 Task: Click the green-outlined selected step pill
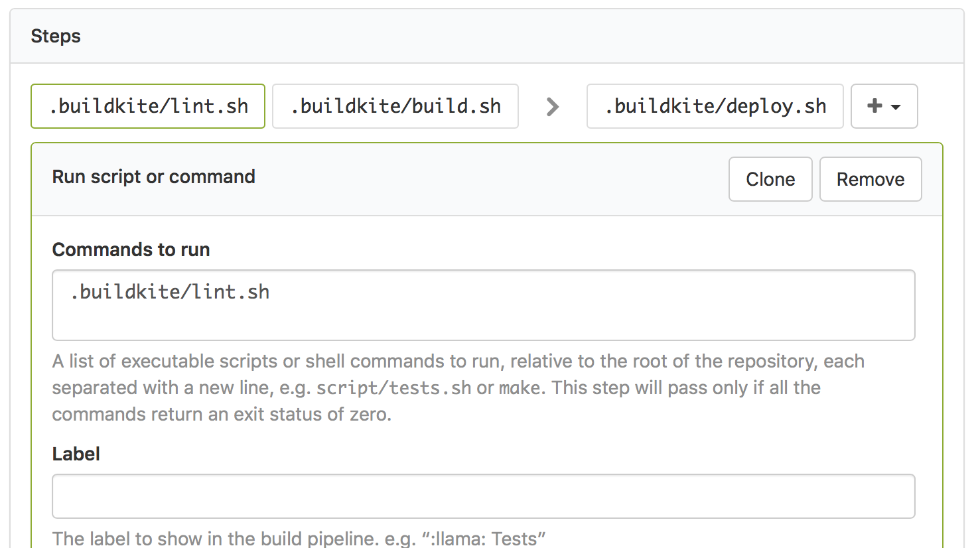pos(147,105)
